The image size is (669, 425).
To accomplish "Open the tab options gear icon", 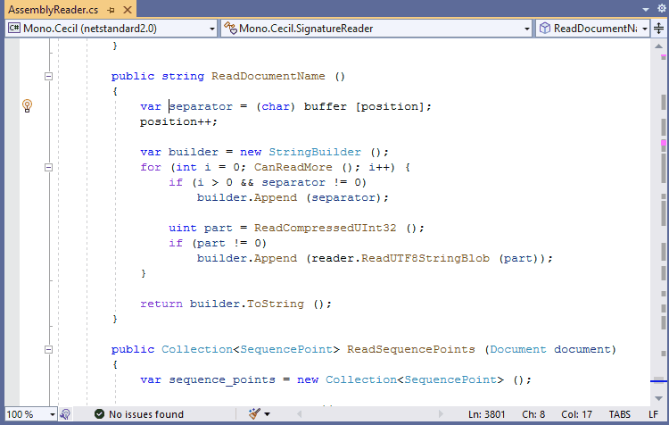I will click(662, 8).
